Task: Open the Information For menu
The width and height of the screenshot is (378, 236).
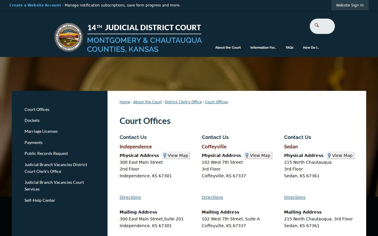Action: pos(263,47)
